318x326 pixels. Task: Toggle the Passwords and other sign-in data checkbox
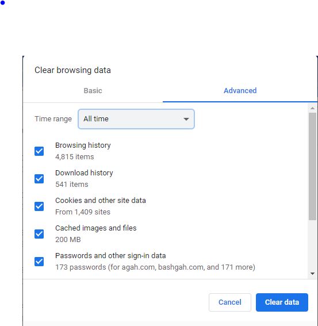coord(39,262)
